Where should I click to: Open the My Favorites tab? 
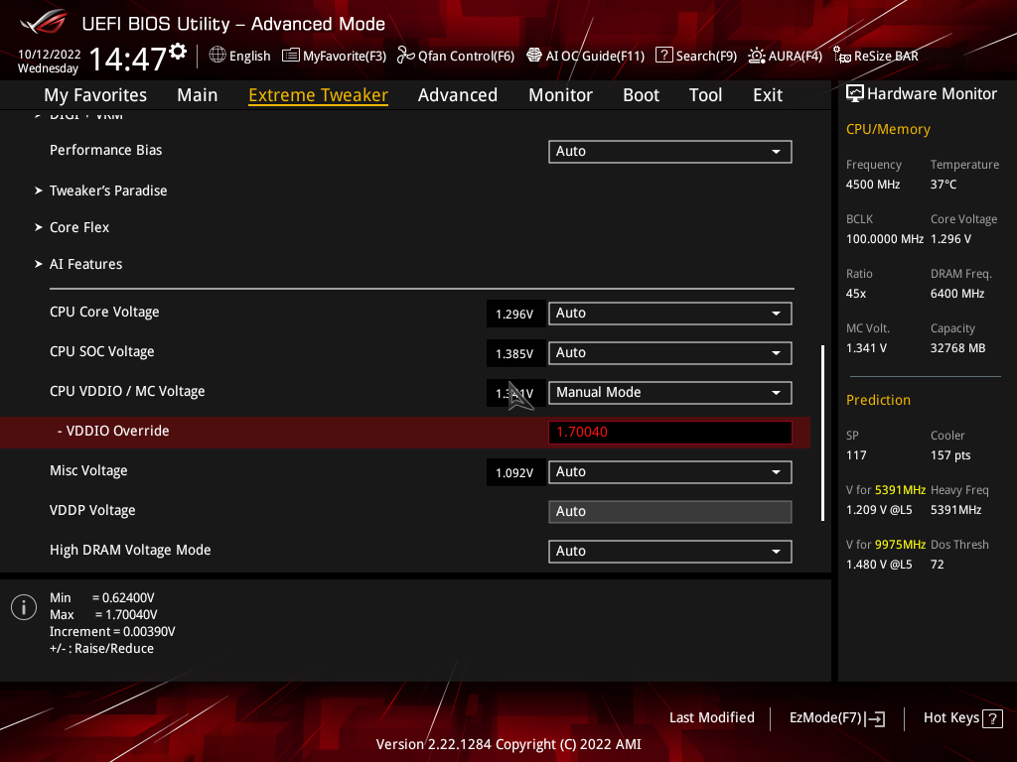tap(95, 95)
